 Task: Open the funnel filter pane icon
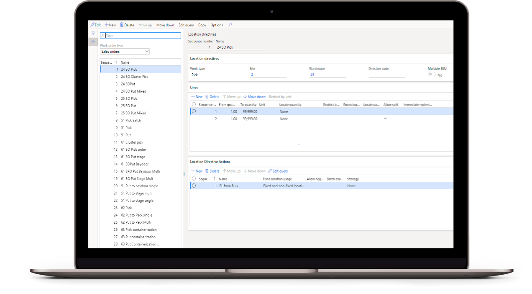93,33
